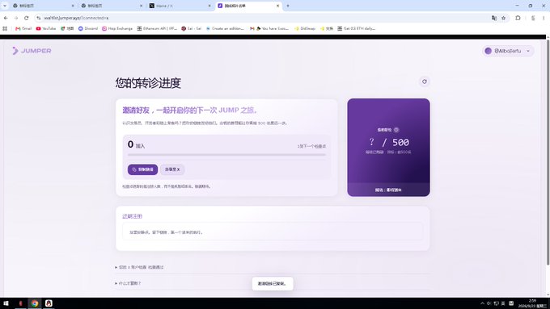Click the referral progress bar
The width and height of the screenshot is (550, 309).
click(226, 154)
